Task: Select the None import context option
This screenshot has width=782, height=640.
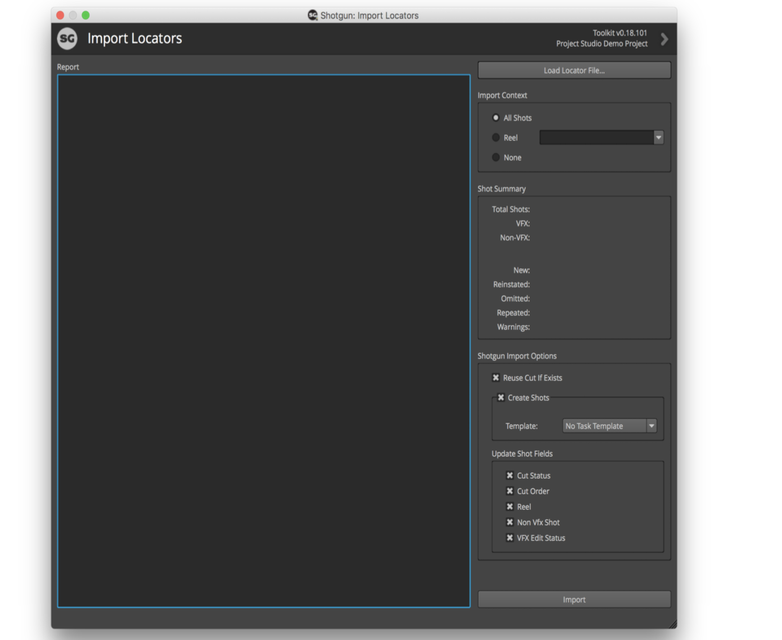Action: (496, 157)
